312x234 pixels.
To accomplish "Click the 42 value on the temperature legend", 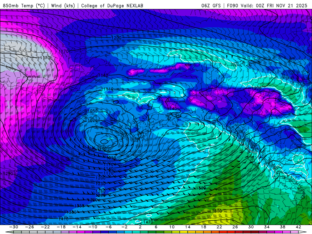I will click(x=298, y=227).
